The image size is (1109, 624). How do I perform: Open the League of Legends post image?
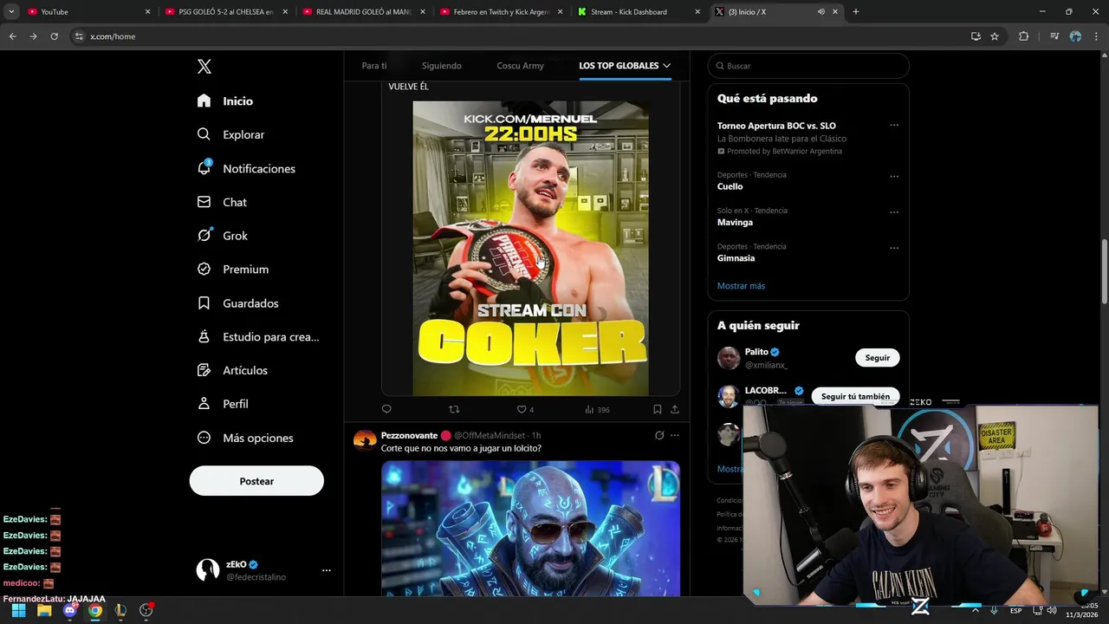point(530,529)
